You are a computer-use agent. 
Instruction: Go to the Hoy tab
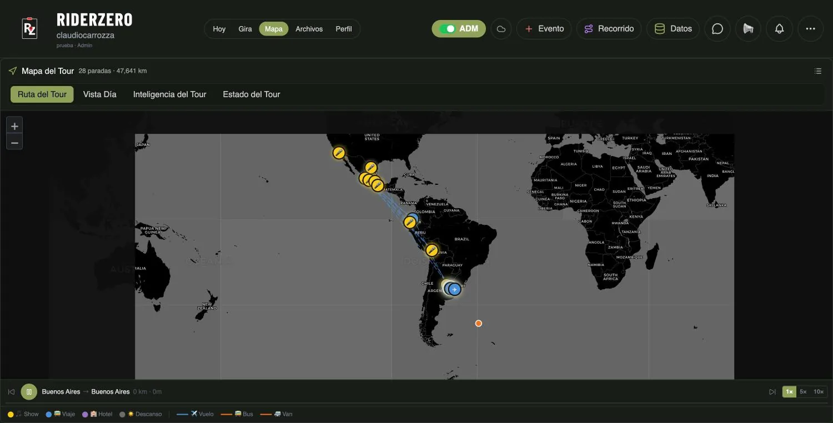click(219, 29)
